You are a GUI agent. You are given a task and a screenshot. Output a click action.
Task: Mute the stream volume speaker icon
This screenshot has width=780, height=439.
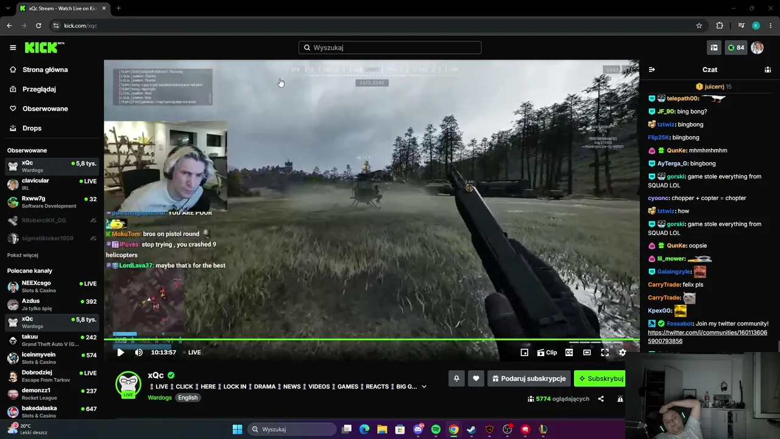pyautogui.click(x=139, y=352)
